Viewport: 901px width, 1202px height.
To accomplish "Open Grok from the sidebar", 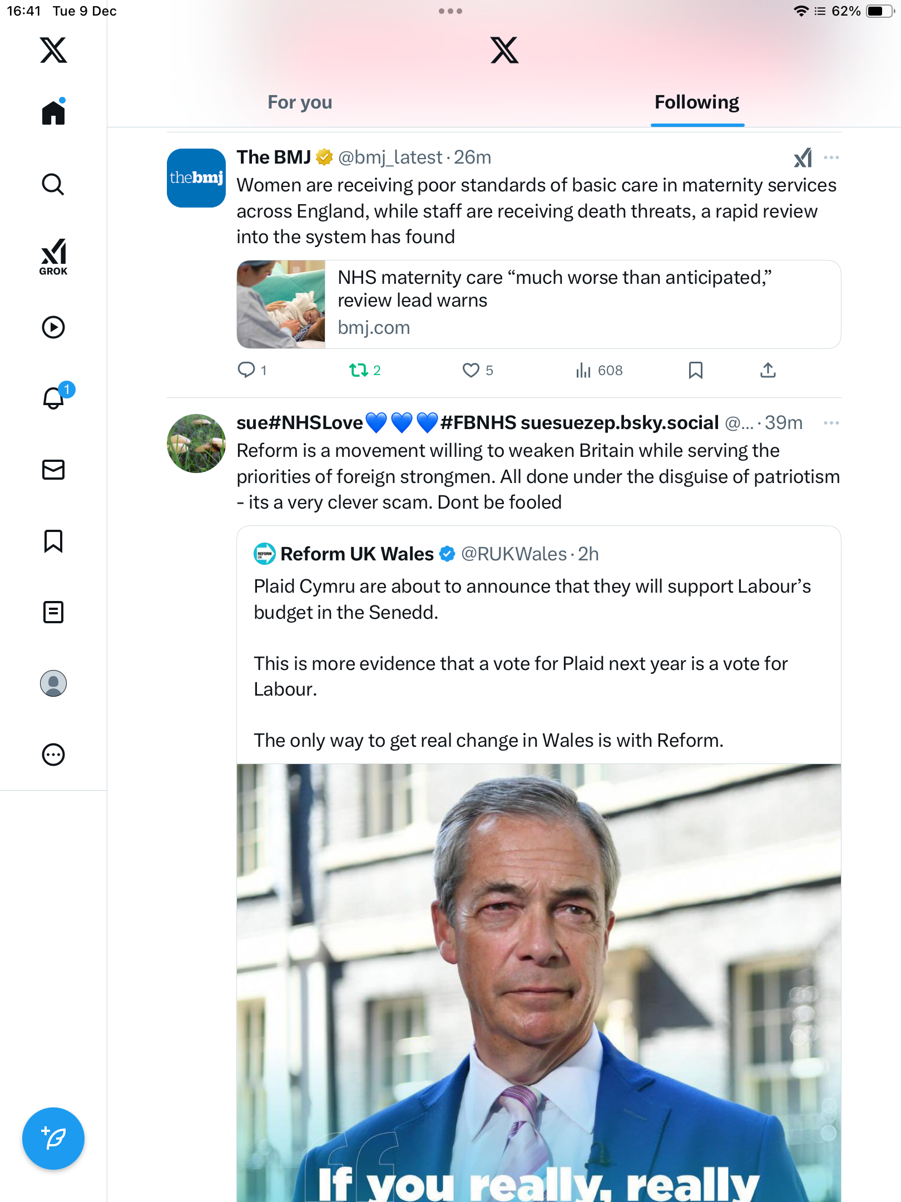I will pyautogui.click(x=53, y=257).
